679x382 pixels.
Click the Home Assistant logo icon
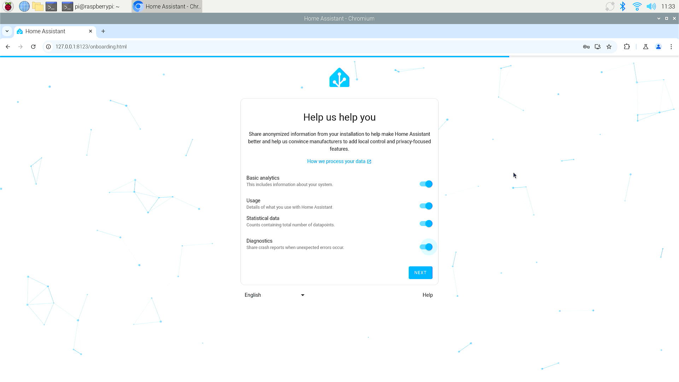click(339, 77)
